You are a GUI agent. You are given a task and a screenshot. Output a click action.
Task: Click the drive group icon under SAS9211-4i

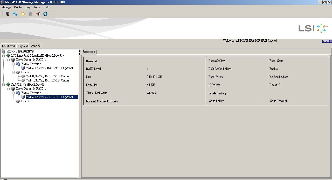[13, 89]
